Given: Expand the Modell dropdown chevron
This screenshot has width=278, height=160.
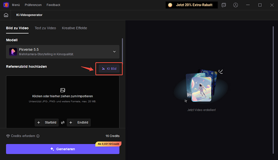Looking at the screenshot, I should [114, 52].
